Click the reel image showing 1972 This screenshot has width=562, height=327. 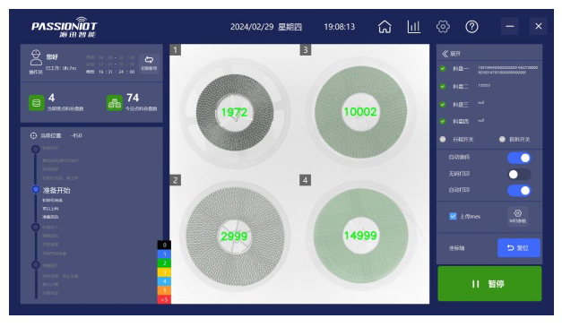pyautogui.click(x=235, y=112)
